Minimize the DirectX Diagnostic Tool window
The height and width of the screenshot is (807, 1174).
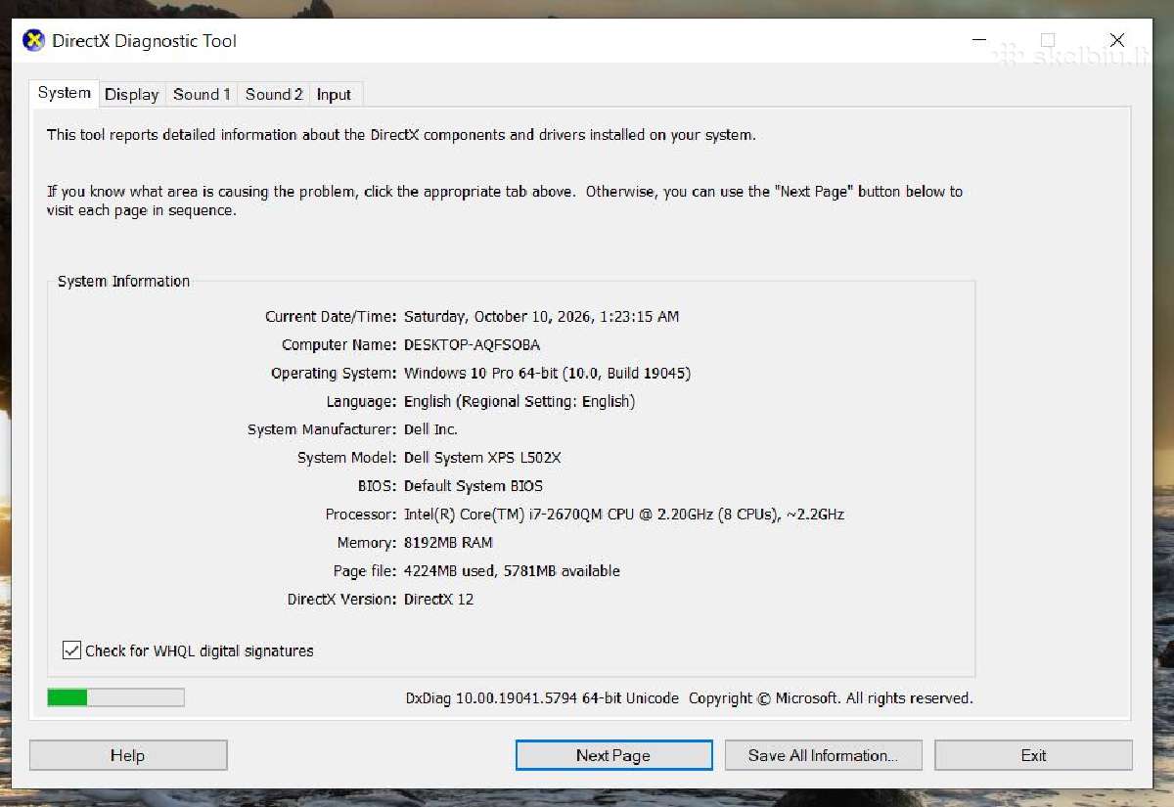(979, 41)
